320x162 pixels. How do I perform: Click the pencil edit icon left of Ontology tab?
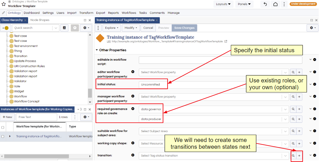[x=3, y=13]
